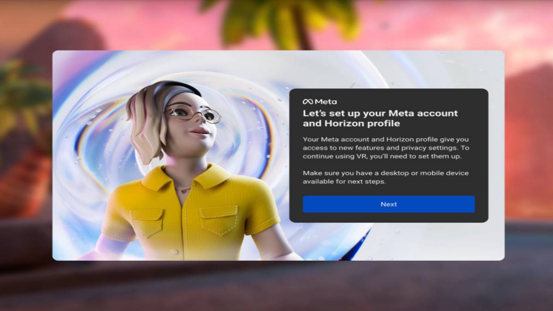
Task: Click the dark ground below the dialog window
Action: point(276,286)
